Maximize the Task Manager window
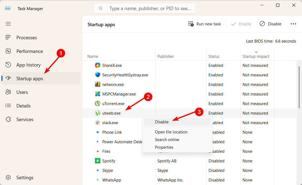The width and height of the screenshot is (302, 185). [277, 5]
